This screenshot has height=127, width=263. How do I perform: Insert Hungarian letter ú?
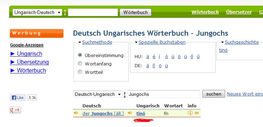coord(173,57)
